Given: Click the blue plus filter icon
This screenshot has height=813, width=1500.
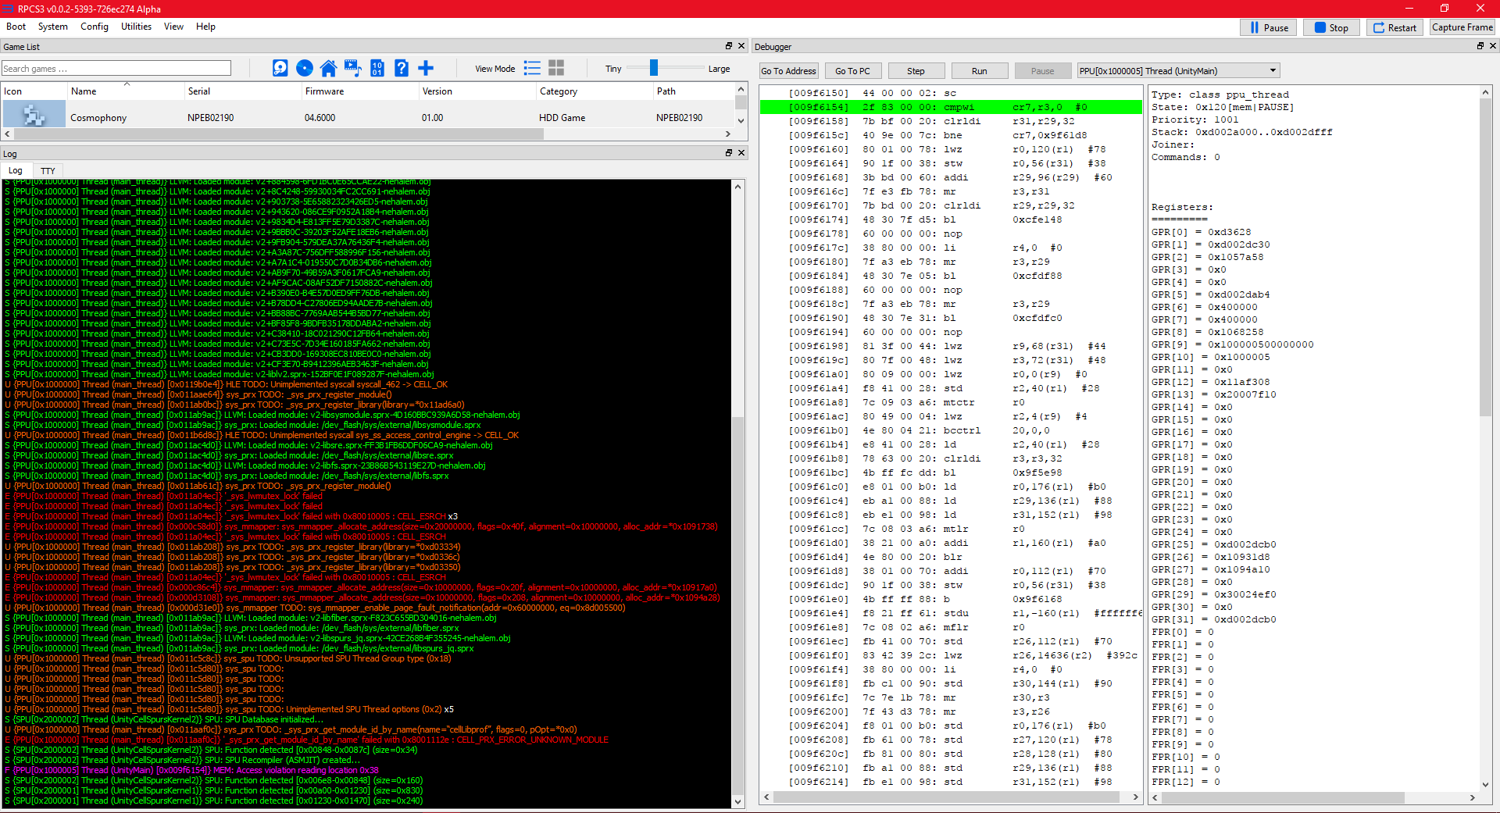Looking at the screenshot, I should (426, 69).
